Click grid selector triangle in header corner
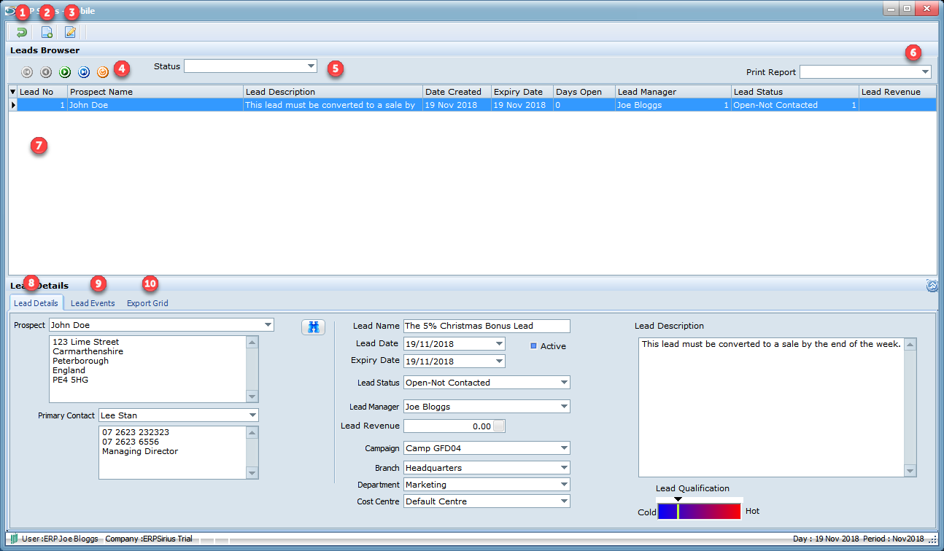Image resolution: width=944 pixels, height=551 pixels. pyautogui.click(x=12, y=92)
